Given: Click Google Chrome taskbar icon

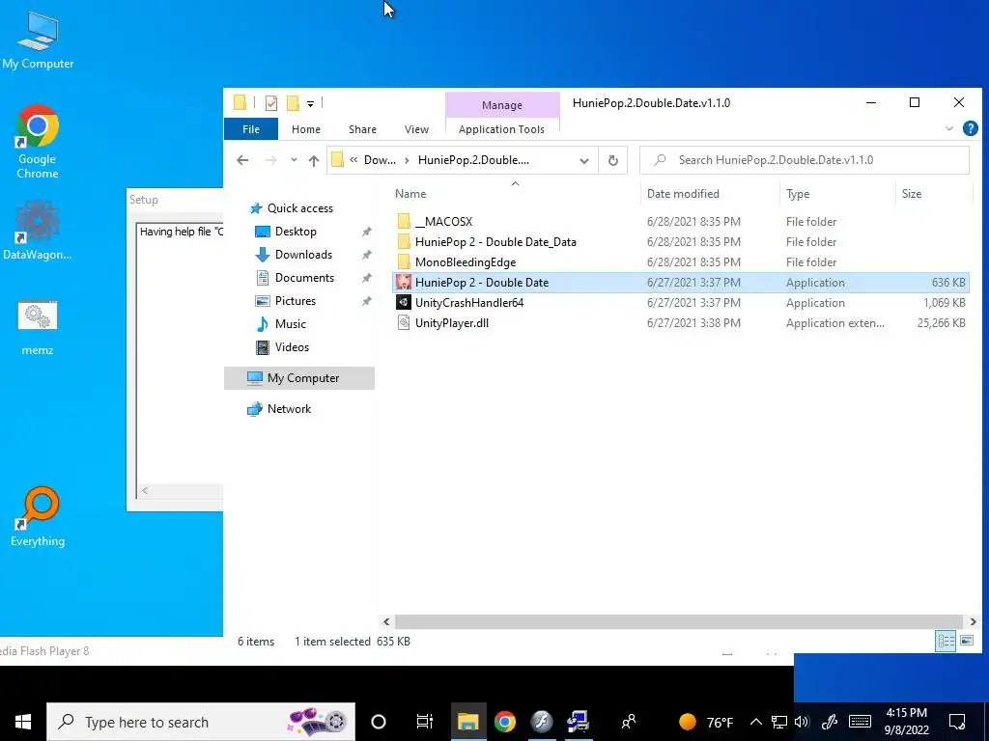Looking at the screenshot, I should (504, 722).
